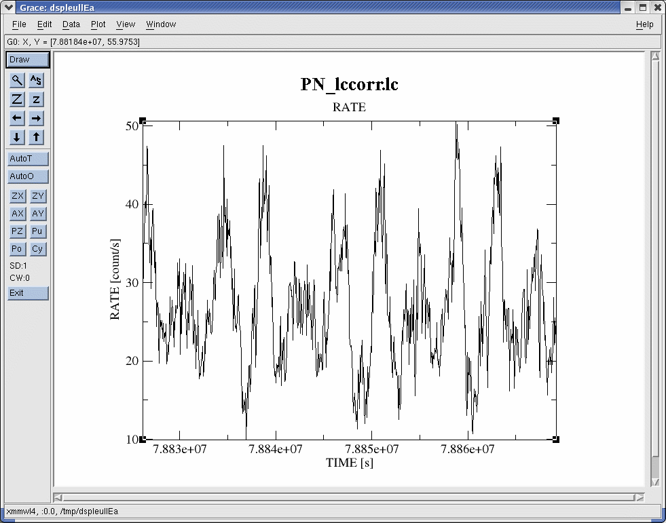666x523 pixels.
Task: Click the vertical scrollbar of the canvas
Action: point(656,270)
